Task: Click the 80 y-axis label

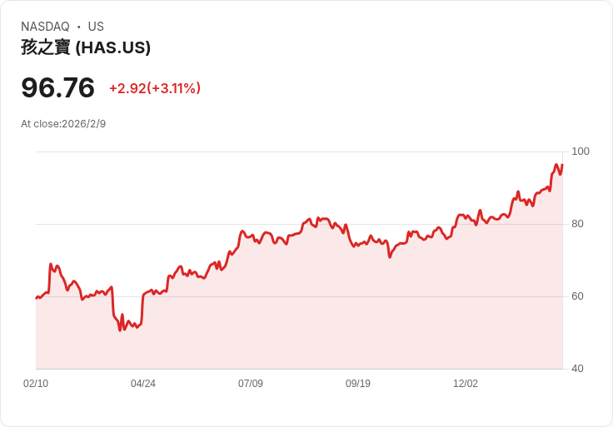Action: click(x=577, y=224)
